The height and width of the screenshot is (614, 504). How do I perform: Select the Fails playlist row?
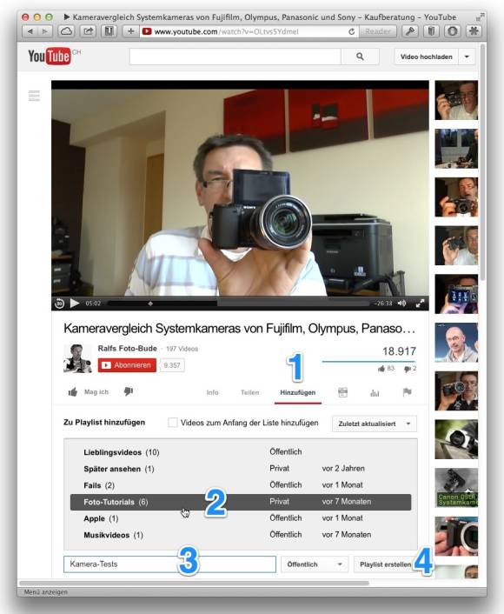click(241, 485)
